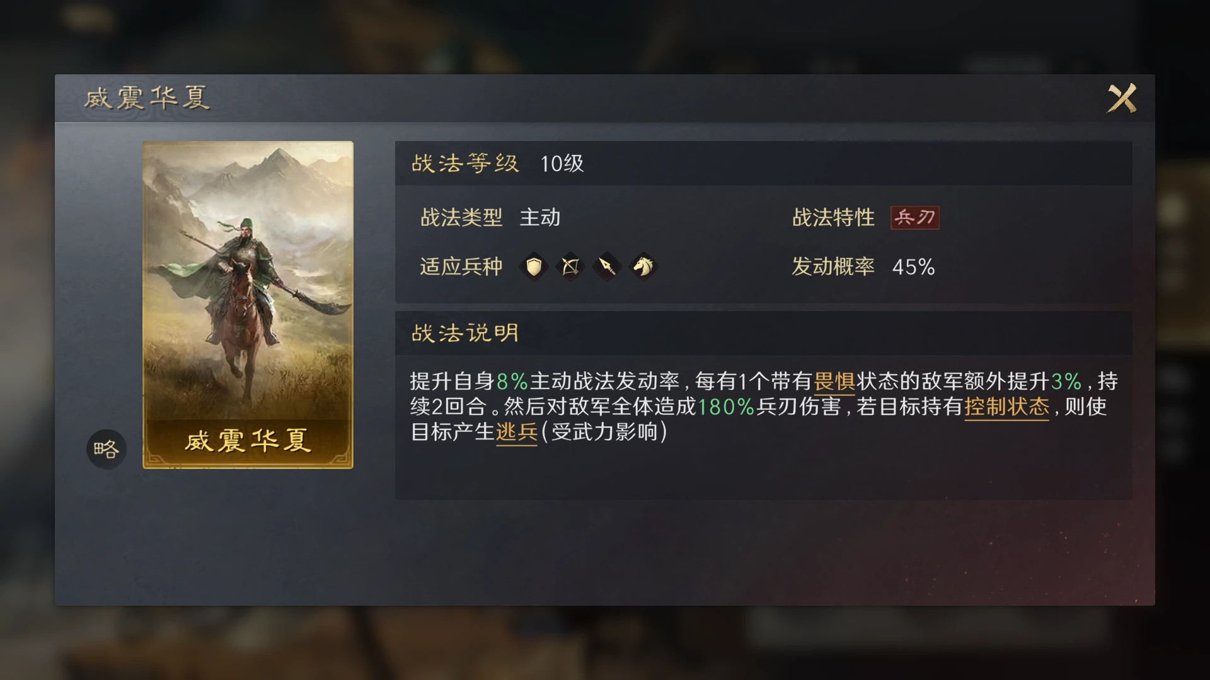
Task: Open the 逃兵 status keyword link
Action: (517, 432)
